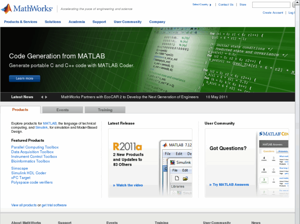
Task: Click Create Account link
Action: pyautogui.click(x=273, y=13)
